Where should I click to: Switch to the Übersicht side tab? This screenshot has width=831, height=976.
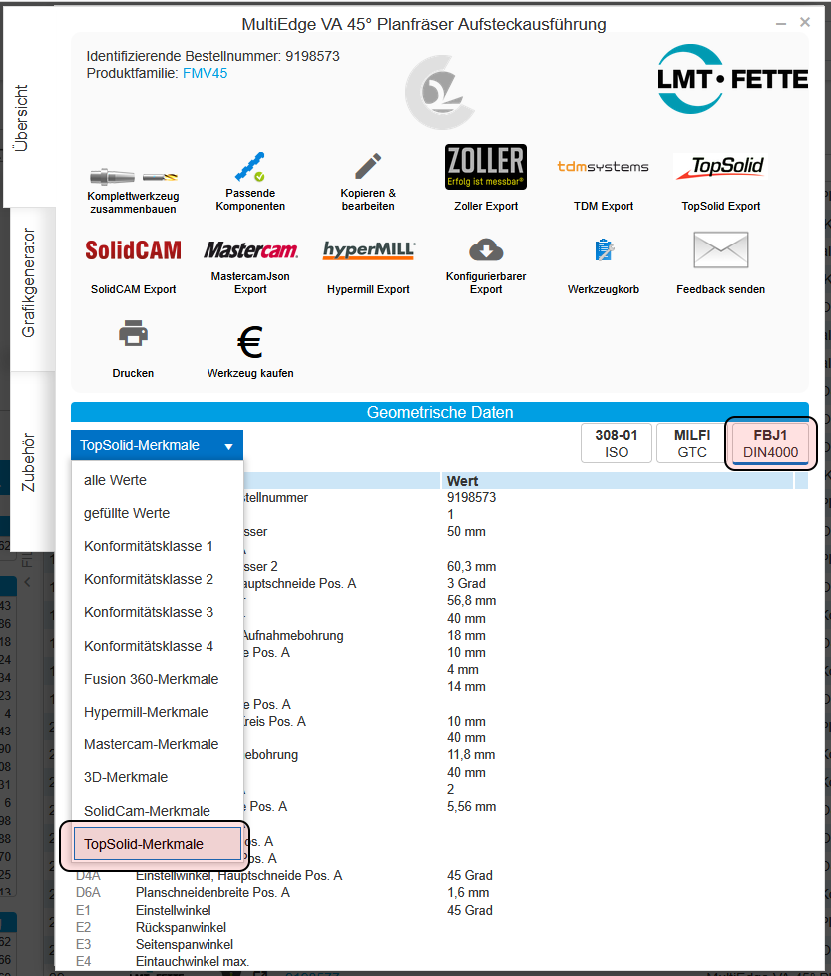click(x=21, y=119)
